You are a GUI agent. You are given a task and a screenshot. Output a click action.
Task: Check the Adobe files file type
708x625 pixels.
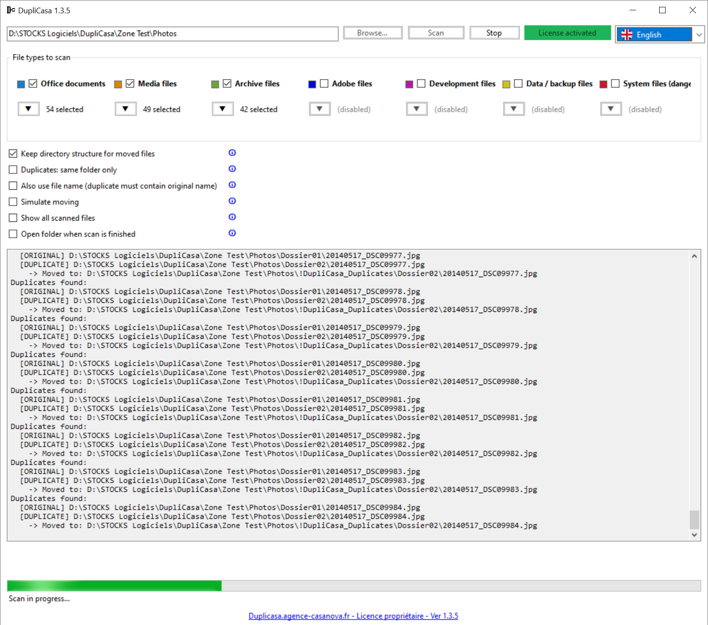324,84
